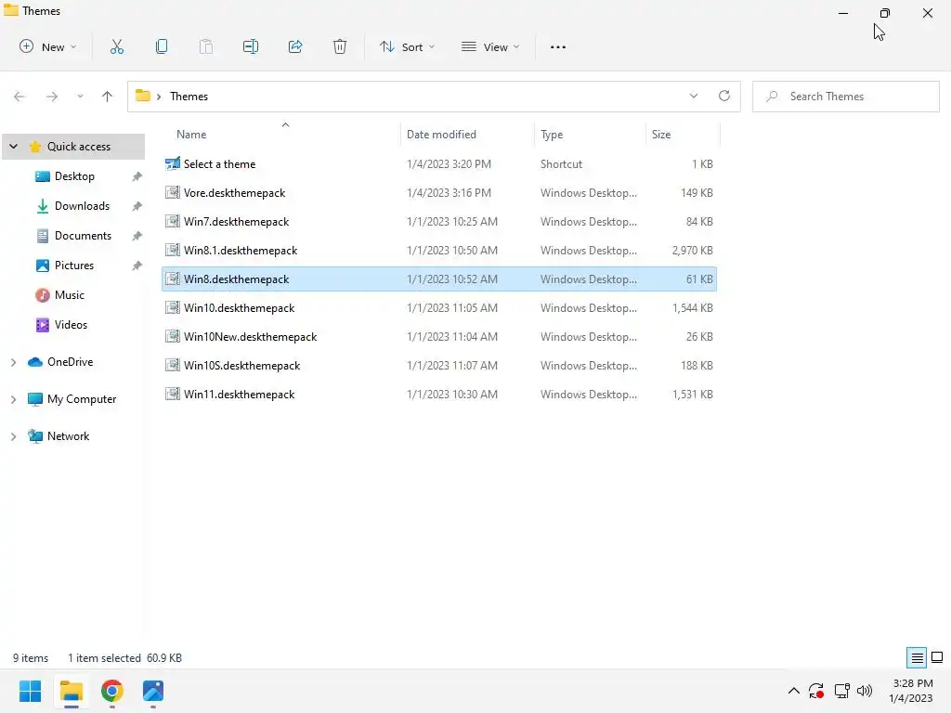The image size is (951, 713).
Task: Refresh the Themes folder view
Action: [724, 96]
